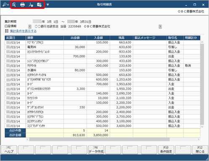Image resolution: width=209 pixels, height=161 pixels.
Task: Go to next account with right arrow
Action: (x=160, y=27)
